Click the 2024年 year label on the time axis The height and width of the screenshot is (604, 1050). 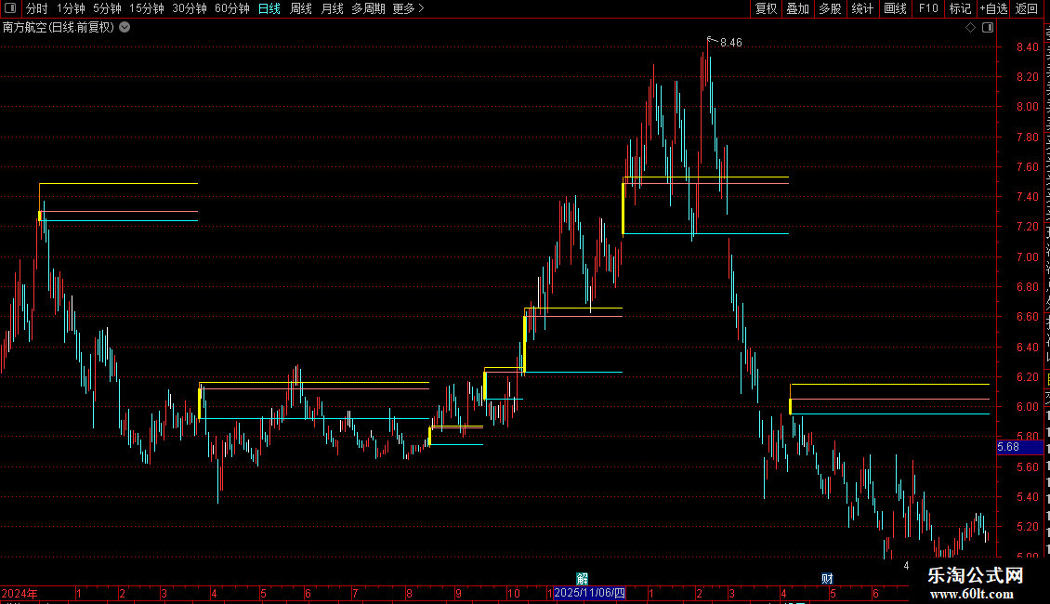[x=20, y=593]
